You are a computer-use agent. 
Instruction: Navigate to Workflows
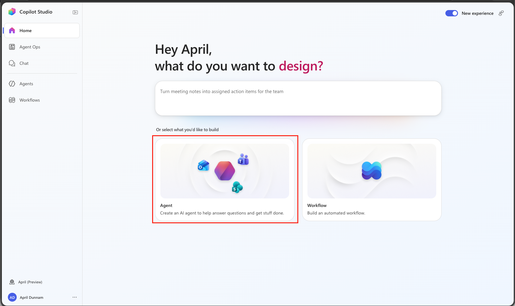[x=42, y=100]
